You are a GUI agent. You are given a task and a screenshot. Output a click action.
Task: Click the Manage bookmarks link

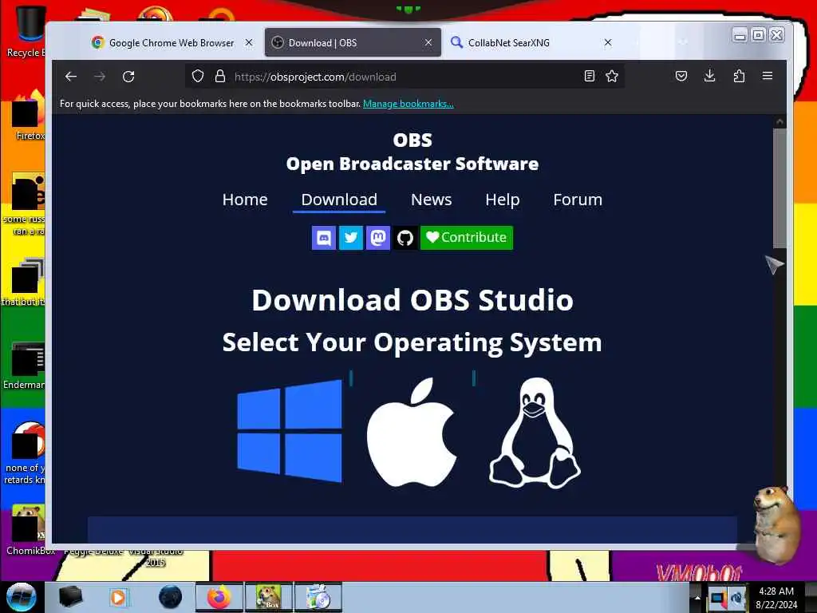click(408, 104)
